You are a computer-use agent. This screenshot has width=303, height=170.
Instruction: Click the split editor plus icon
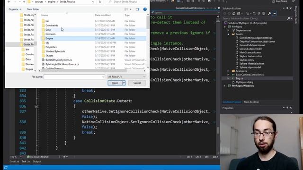pyautogui.click(x=218, y=17)
